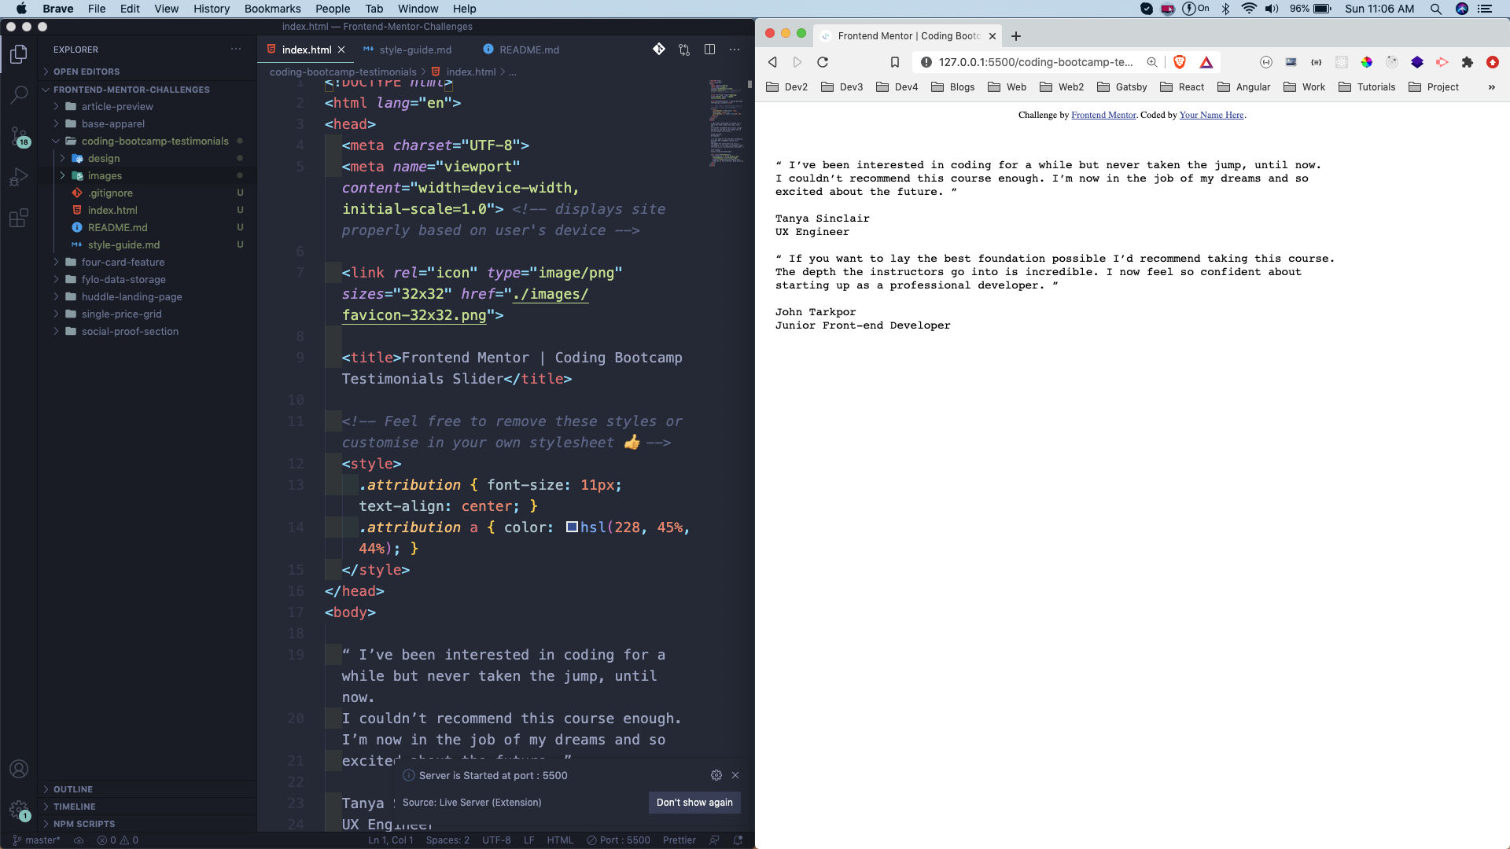
Task: Dismiss the Live Server notification
Action: [735, 775]
